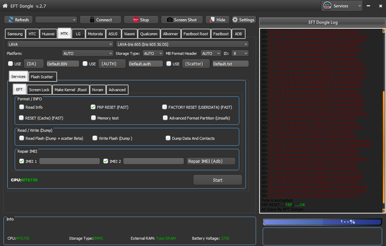Click the Settings gear icon

pos(235,20)
